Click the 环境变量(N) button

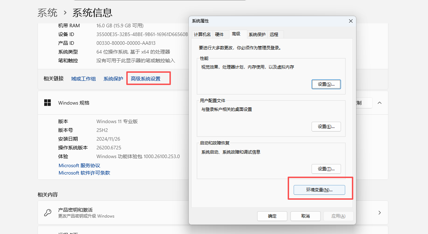click(319, 190)
